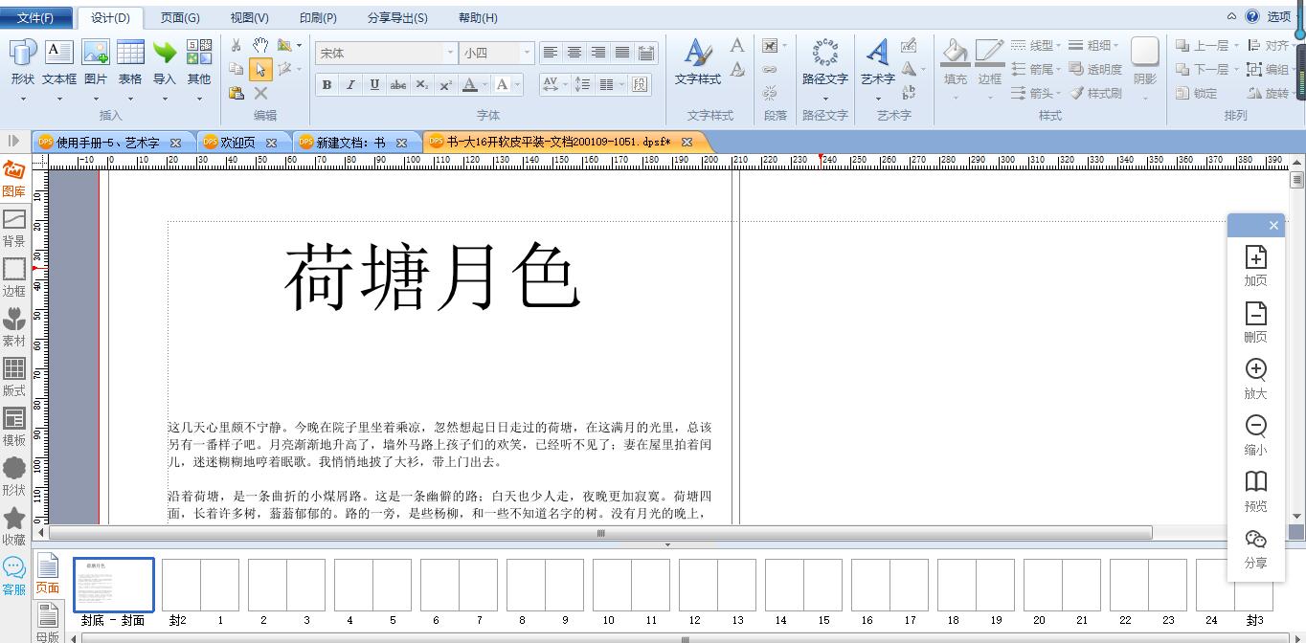Open the 路径文字 path text tool
This screenshot has height=643, width=1306.
click(x=824, y=62)
